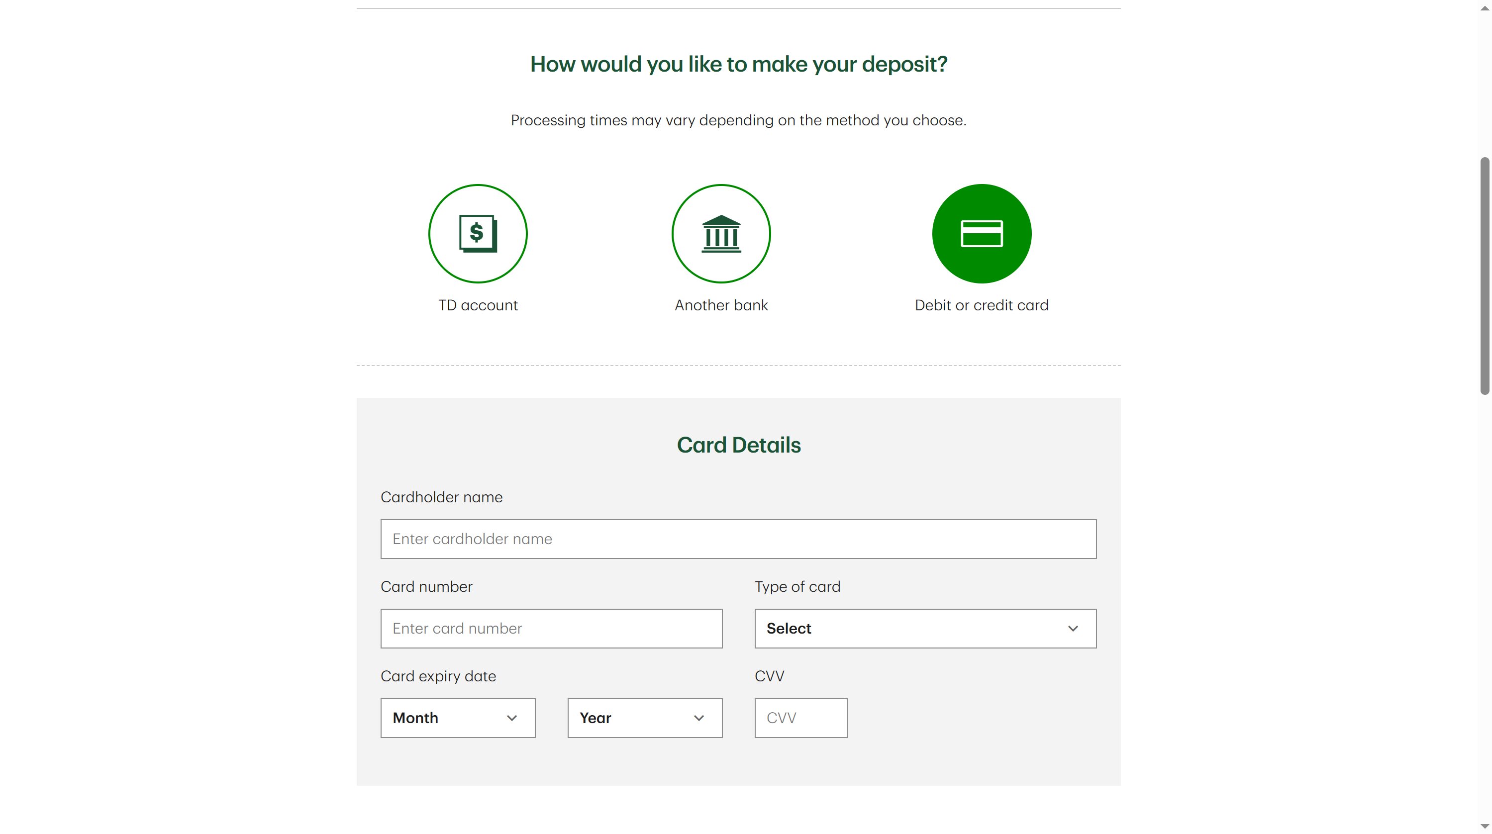This screenshot has width=1492, height=834.
Task: Click the green credit card icon
Action: tap(981, 233)
